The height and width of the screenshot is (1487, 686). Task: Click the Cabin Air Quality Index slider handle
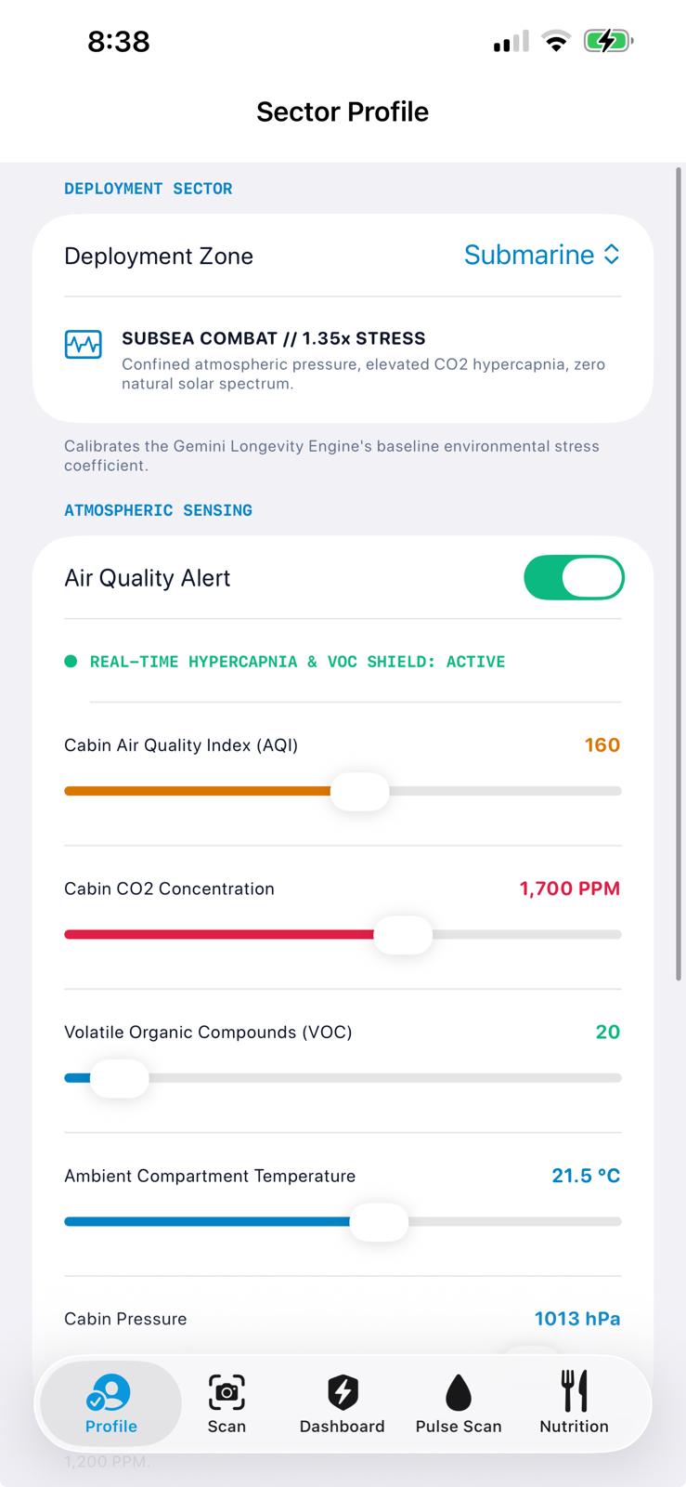coord(360,791)
